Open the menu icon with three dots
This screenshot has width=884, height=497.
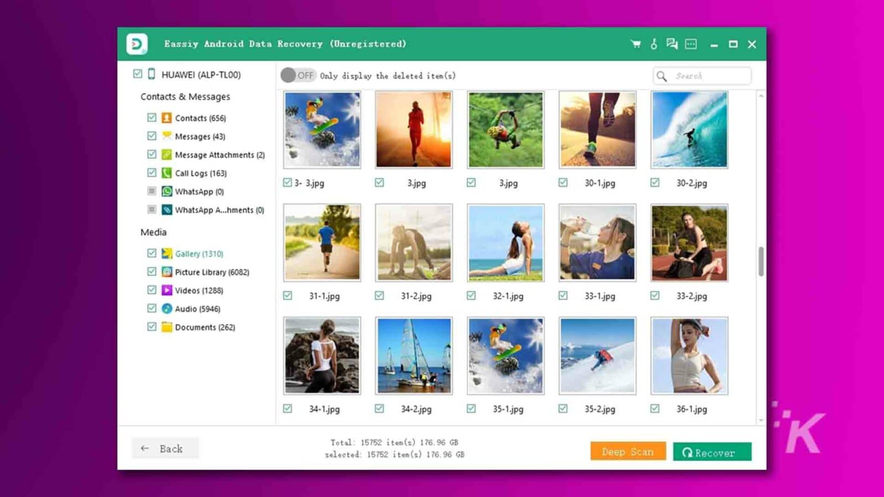pos(691,44)
